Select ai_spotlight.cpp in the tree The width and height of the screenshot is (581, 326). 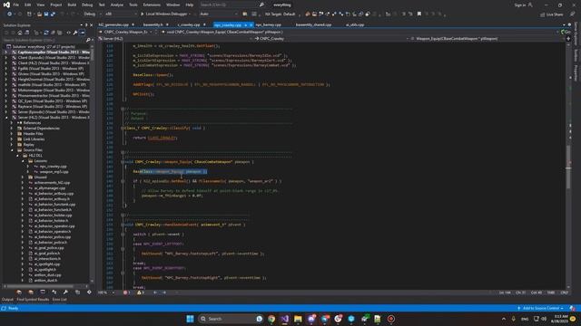tap(46, 264)
